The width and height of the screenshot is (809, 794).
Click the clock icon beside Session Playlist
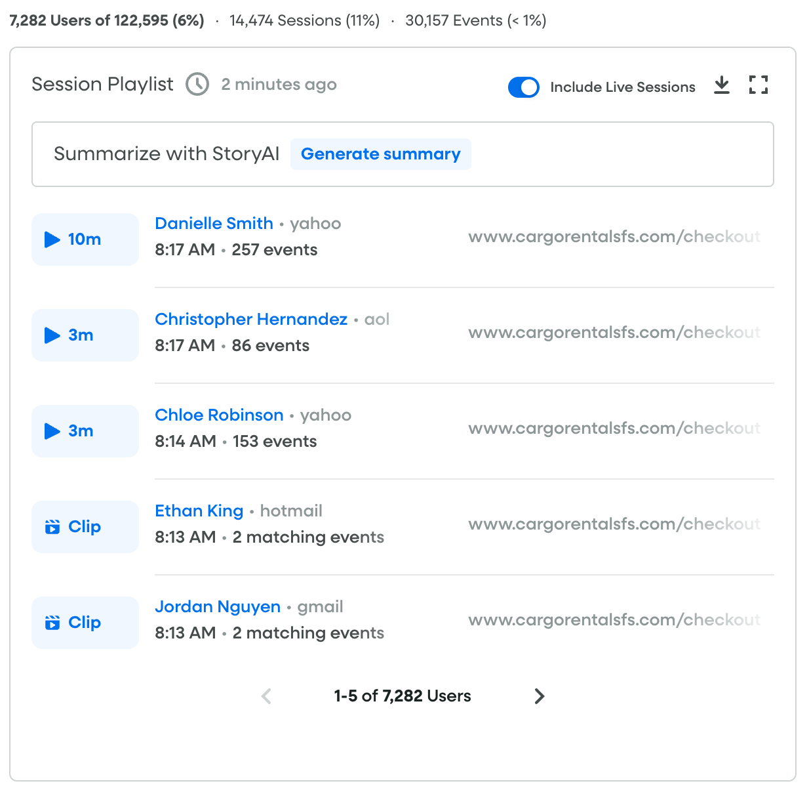(197, 85)
